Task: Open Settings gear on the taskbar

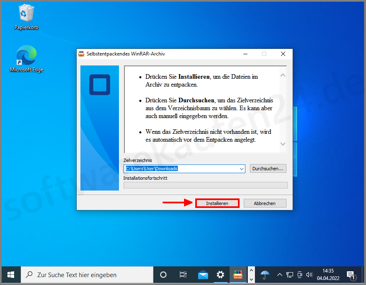Action: (x=220, y=275)
